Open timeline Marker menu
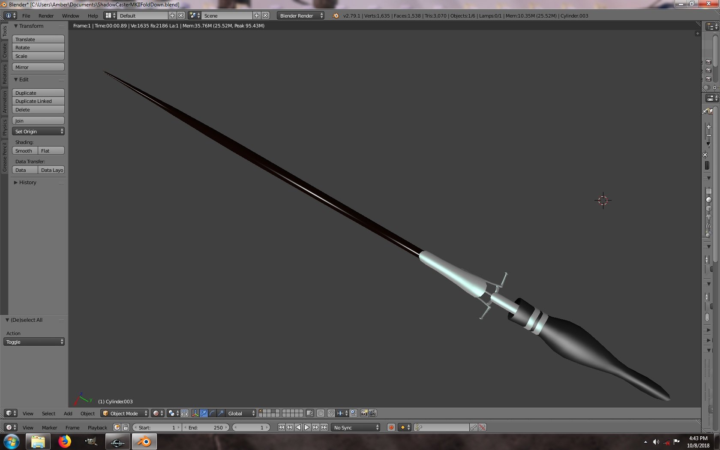Viewport: 720px width, 450px height. pos(49,428)
